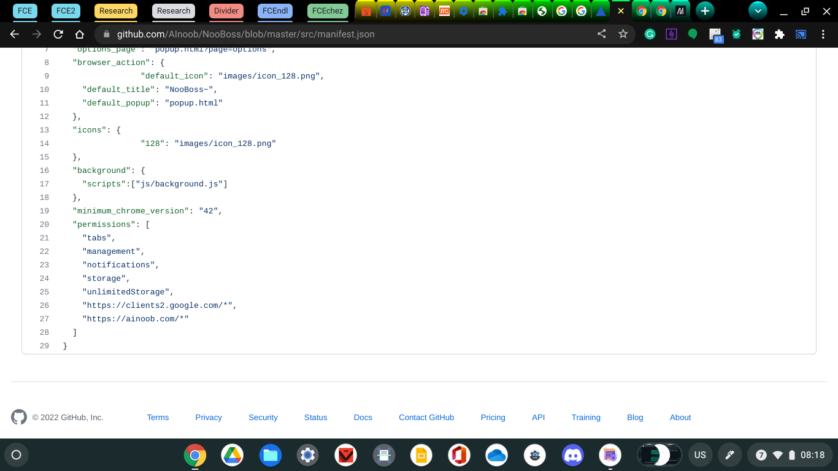Click the extensions puzzle piece icon
The width and height of the screenshot is (838, 471).
[x=779, y=35]
